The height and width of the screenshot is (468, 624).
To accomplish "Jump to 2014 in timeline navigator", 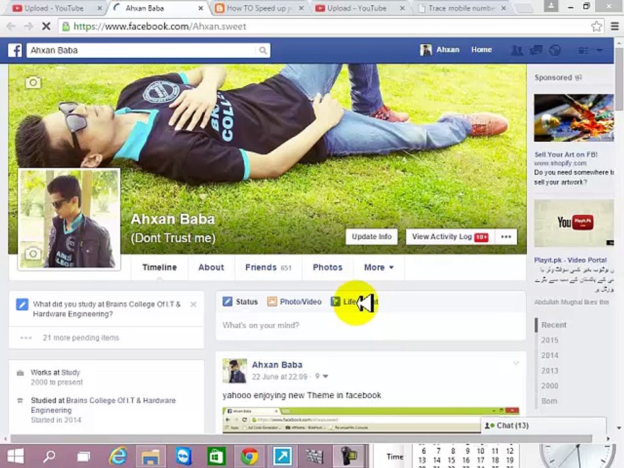I will [x=550, y=356].
